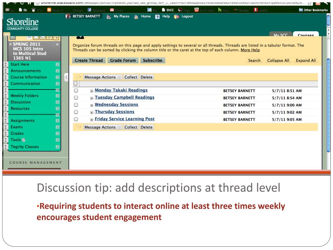Click double-arrow beside the course title

(57, 44)
